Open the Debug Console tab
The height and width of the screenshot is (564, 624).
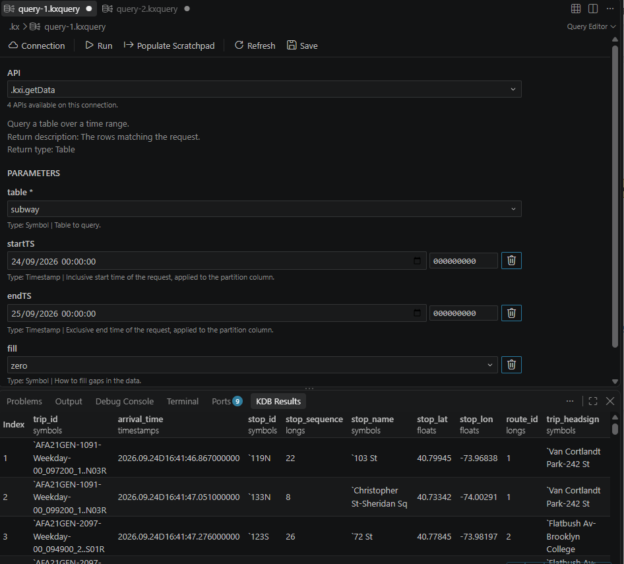coord(125,401)
